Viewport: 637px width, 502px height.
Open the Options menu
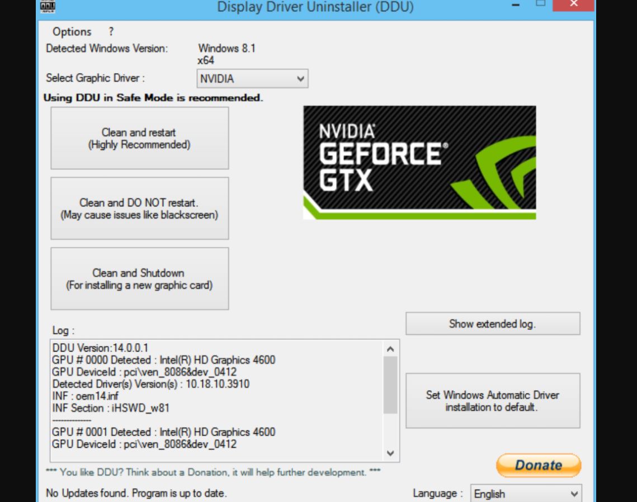pyautogui.click(x=72, y=32)
